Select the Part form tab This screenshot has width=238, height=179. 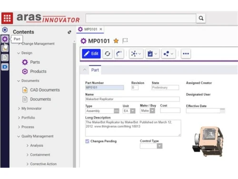tap(95, 70)
